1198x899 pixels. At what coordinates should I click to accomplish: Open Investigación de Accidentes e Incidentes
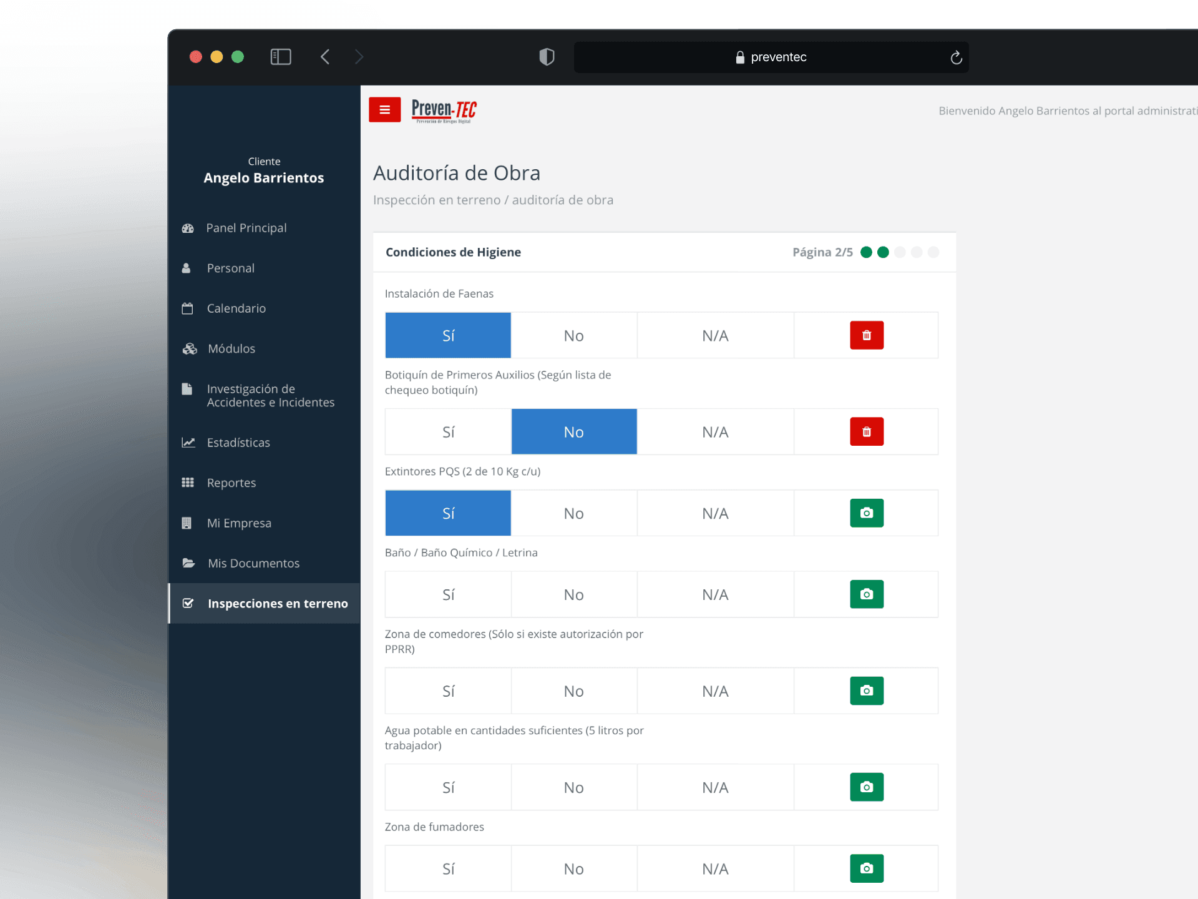[264, 396]
